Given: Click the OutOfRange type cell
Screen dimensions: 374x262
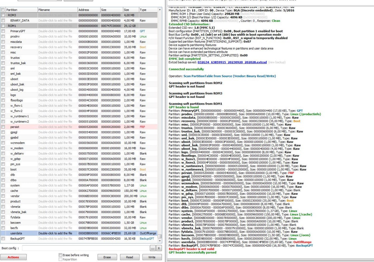Looking at the screenshot, I should pyautogui.click(x=148, y=233).
